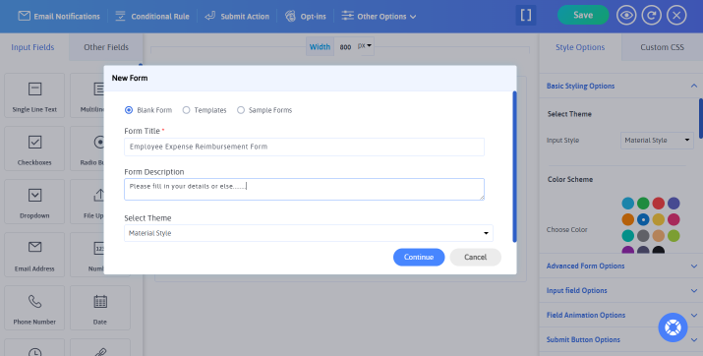Select the Sample Forms radio button

pyautogui.click(x=241, y=110)
